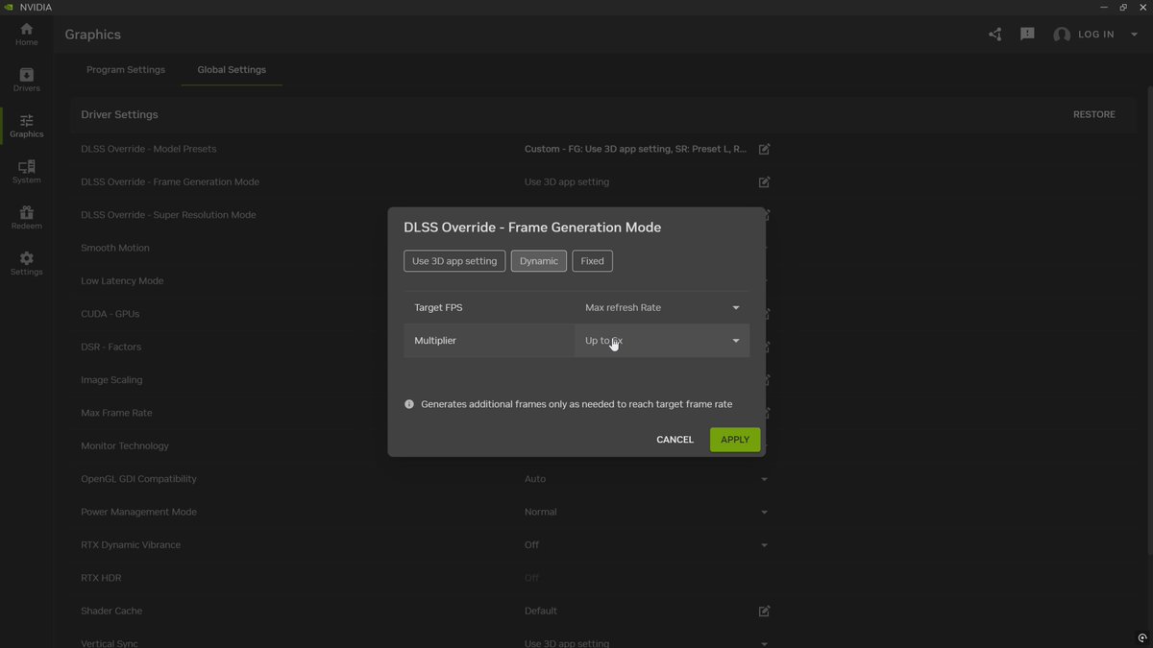This screenshot has height=648, width=1153.
Task: Click the frame generation description note
Action: (576, 404)
